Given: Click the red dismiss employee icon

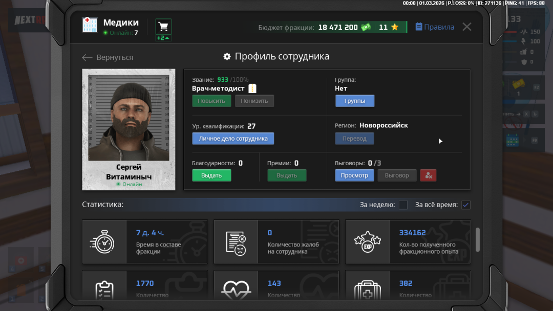Looking at the screenshot, I should click(x=428, y=175).
